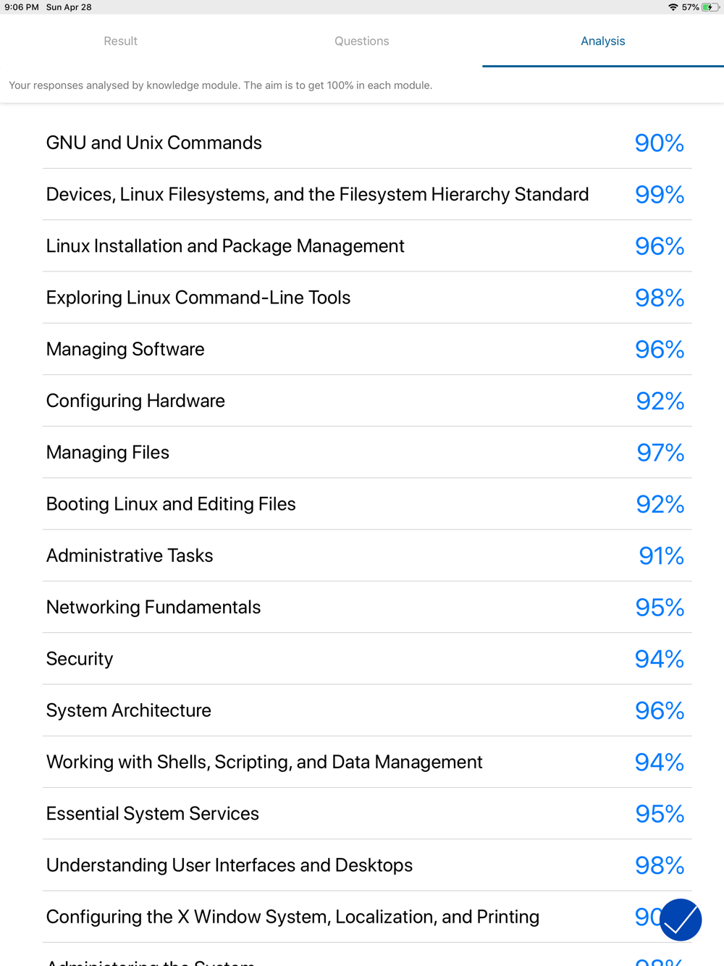
Task: Select Booting Linux and Editing Files
Action: tap(367, 504)
